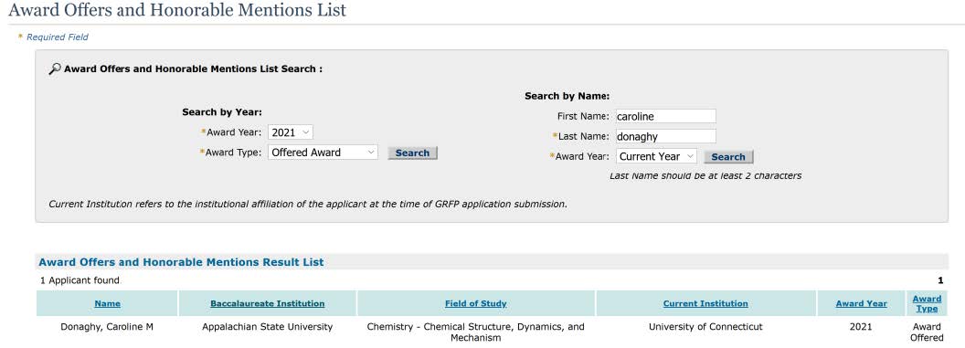Sort by Award Year column header
The height and width of the screenshot is (348, 965).
point(862,304)
